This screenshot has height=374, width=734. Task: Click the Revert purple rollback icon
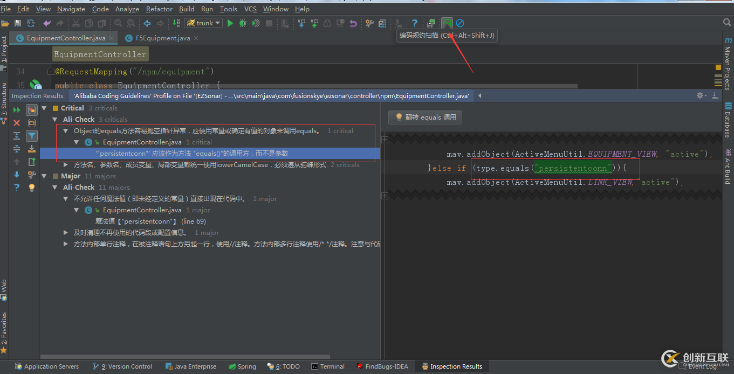coord(353,23)
